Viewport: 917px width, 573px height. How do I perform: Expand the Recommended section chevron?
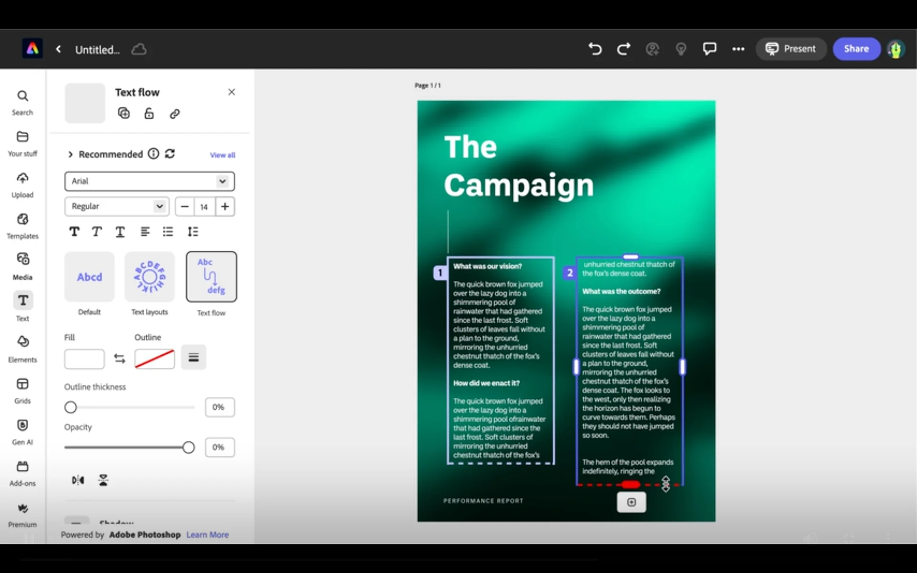click(70, 154)
